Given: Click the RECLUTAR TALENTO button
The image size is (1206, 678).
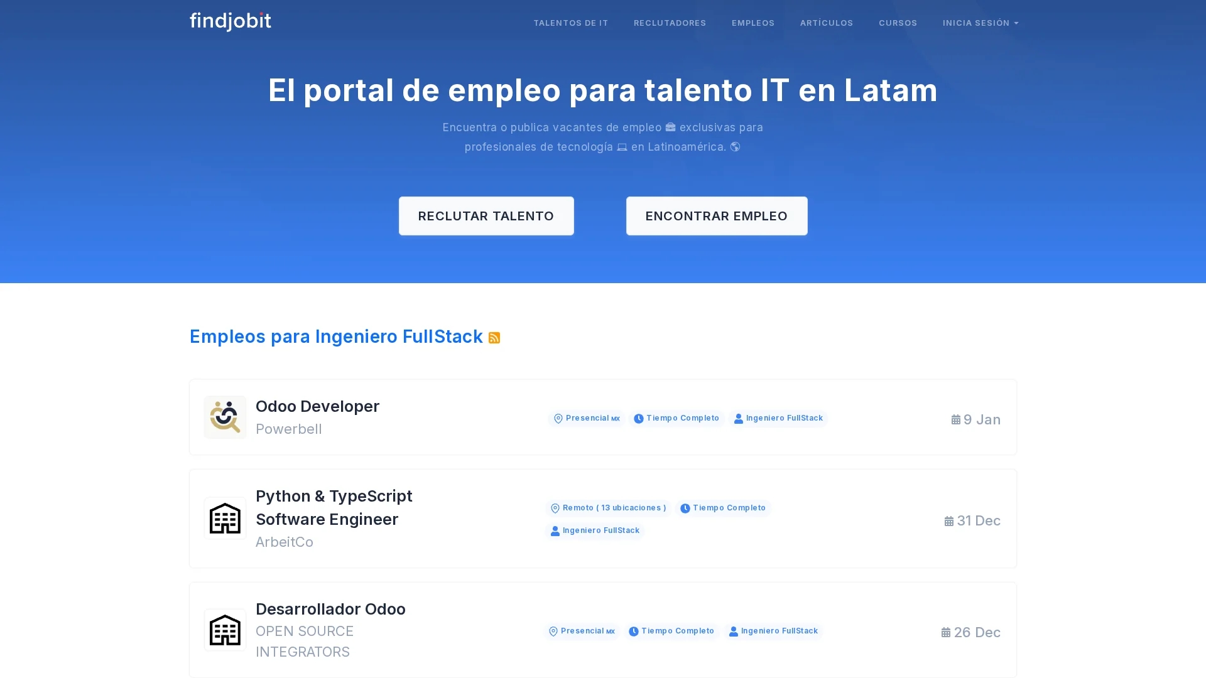Looking at the screenshot, I should [x=486, y=216].
